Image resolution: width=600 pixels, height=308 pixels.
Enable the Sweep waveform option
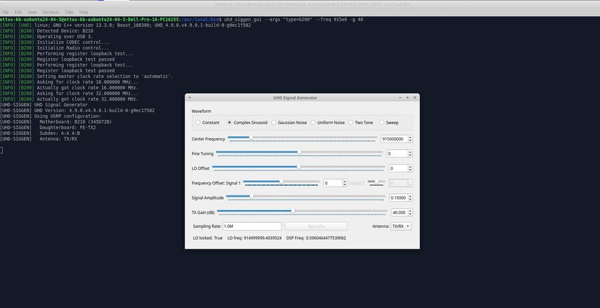pyautogui.click(x=389, y=123)
